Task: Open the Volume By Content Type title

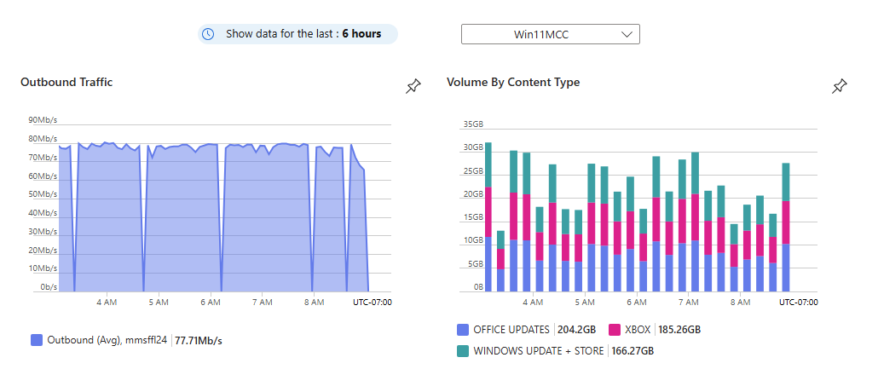Action: [513, 82]
